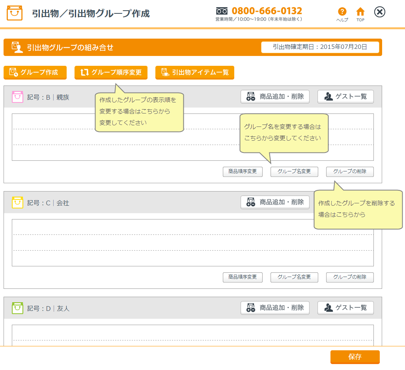This screenshot has width=405, height=370.
Task: Click yellow bag icon for group C
Action: pyautogui.click(x=17, y=203)
